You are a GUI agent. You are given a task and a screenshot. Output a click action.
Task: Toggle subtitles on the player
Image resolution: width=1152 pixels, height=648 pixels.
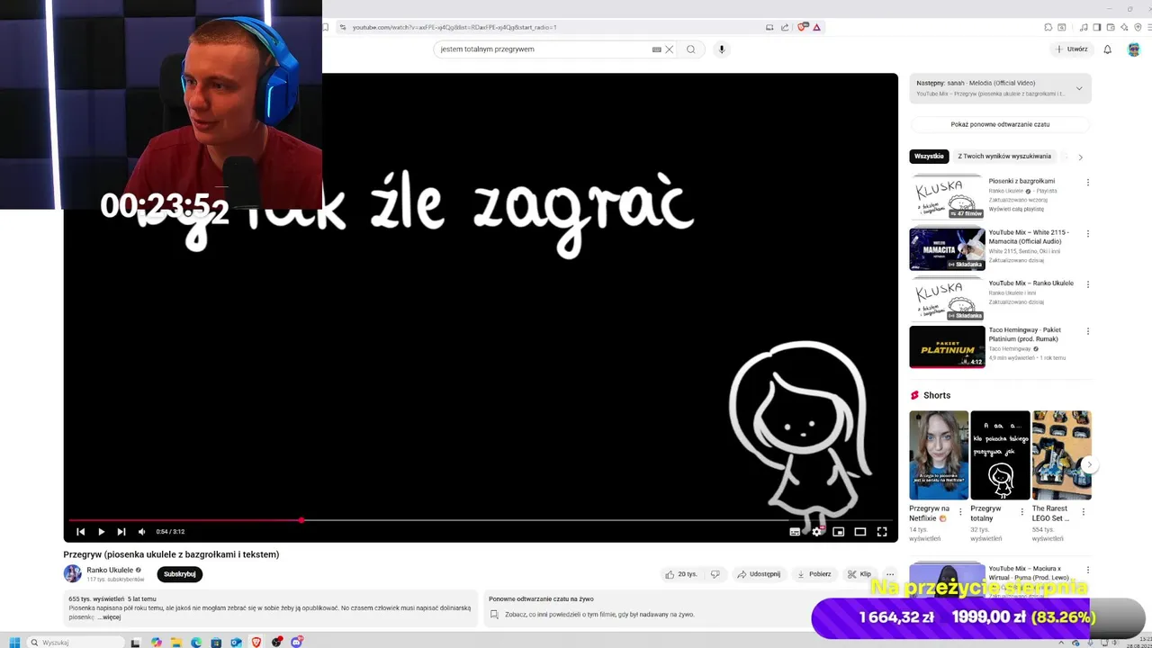(x=795, y=532)
